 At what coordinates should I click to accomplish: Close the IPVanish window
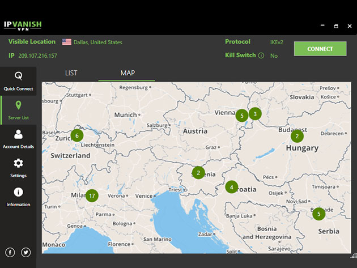click(350, 26)
